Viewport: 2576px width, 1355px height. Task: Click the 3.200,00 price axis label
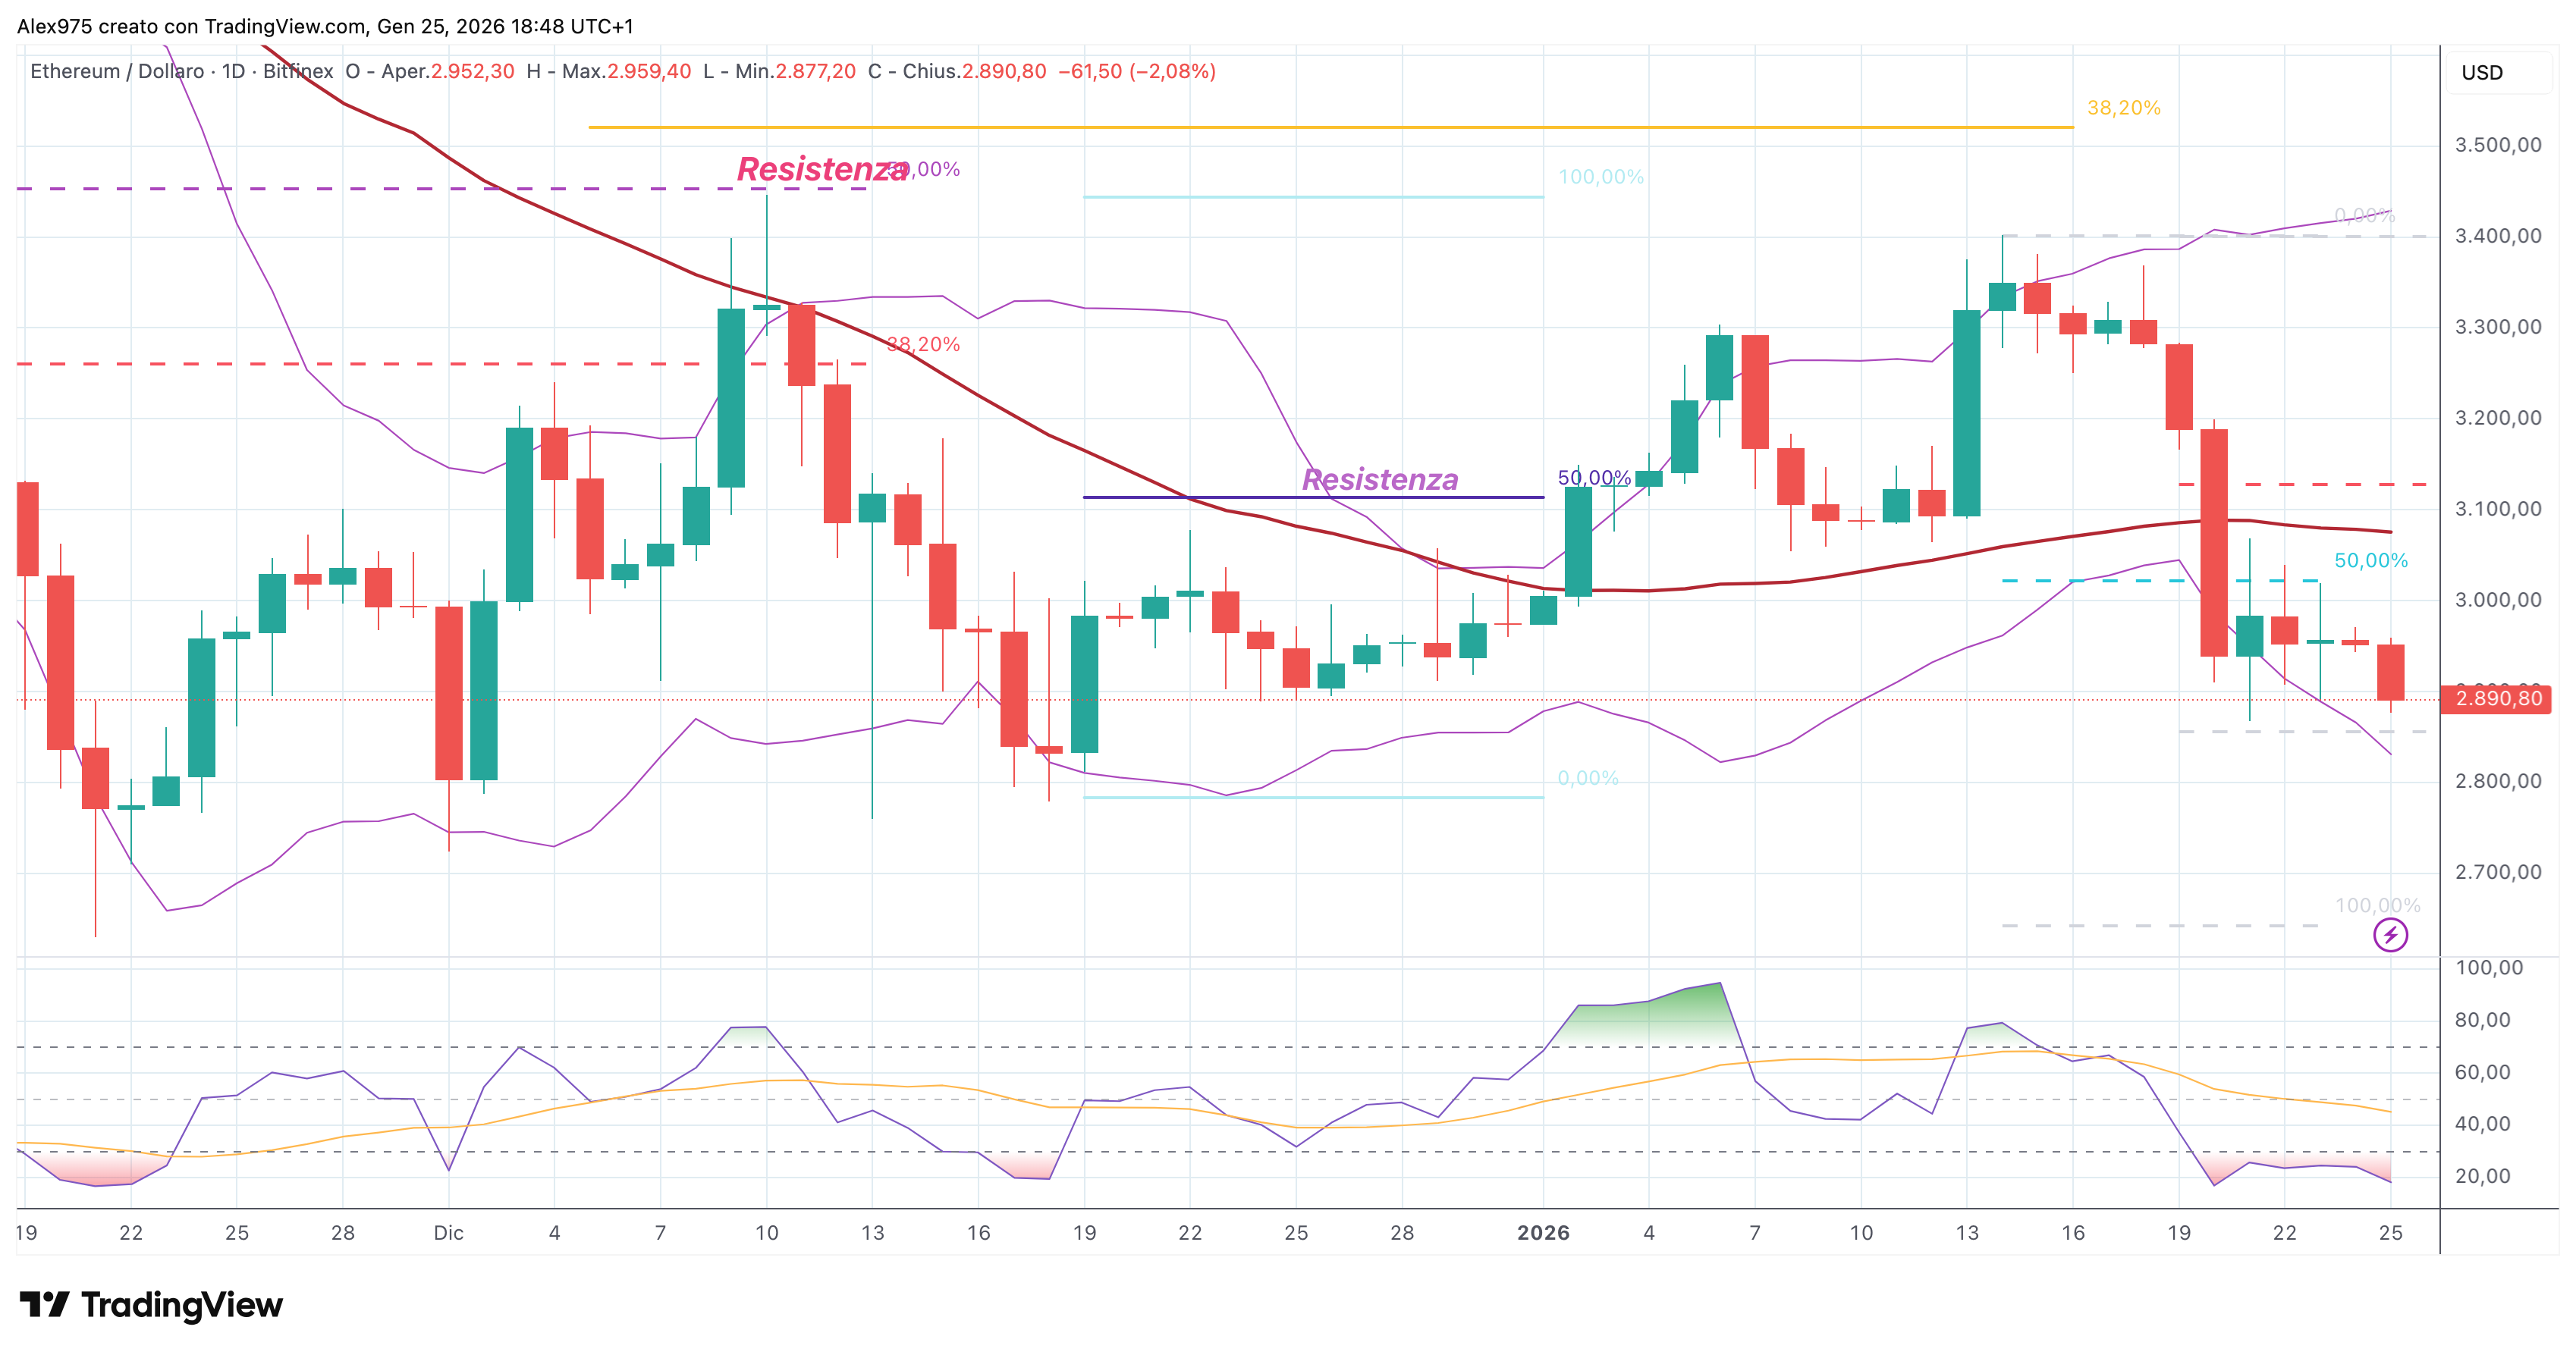point(2497,418)
